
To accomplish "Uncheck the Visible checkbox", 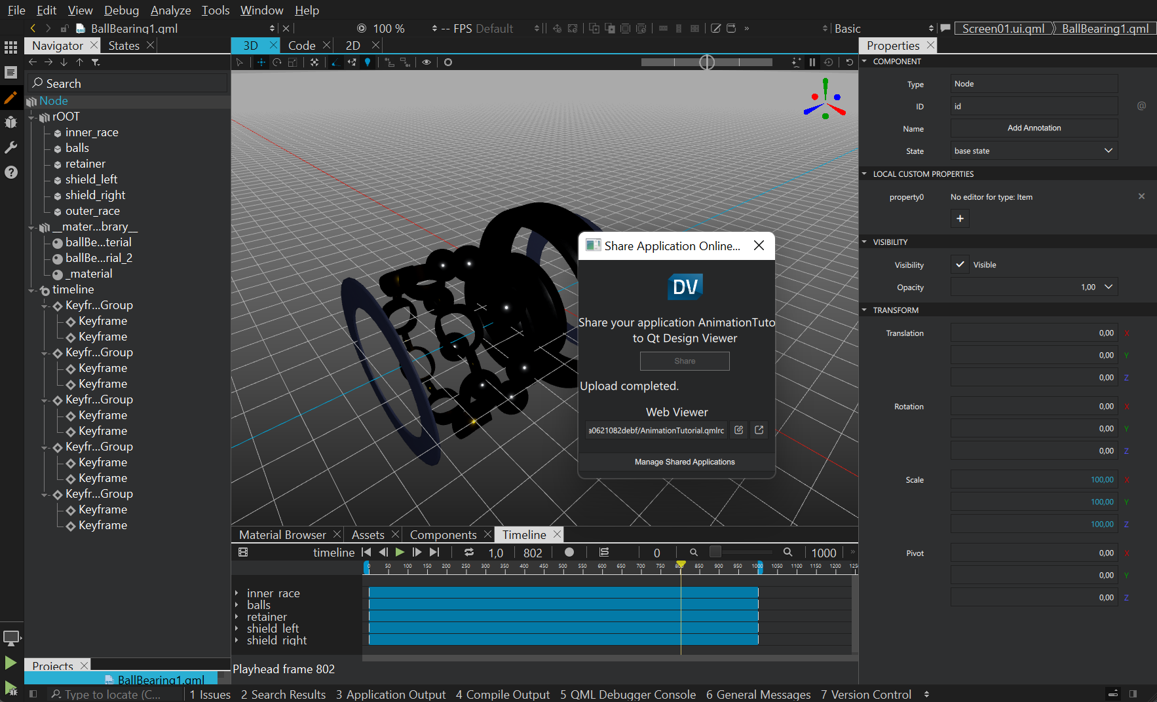I will [x=960, y=265].
